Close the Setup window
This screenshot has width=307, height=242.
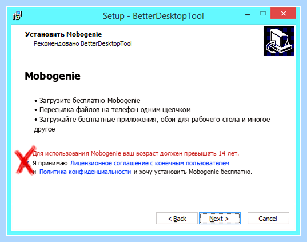pos(284,13)
